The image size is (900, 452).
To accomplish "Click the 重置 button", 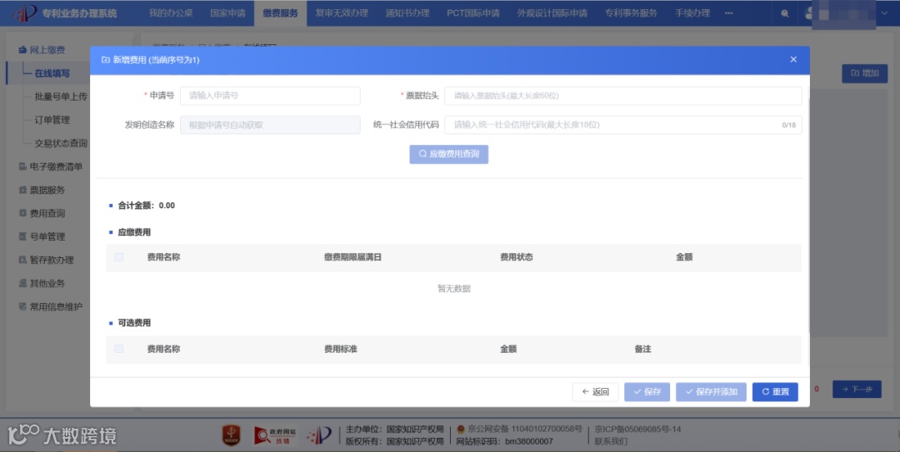I will (x=776, y=392).
